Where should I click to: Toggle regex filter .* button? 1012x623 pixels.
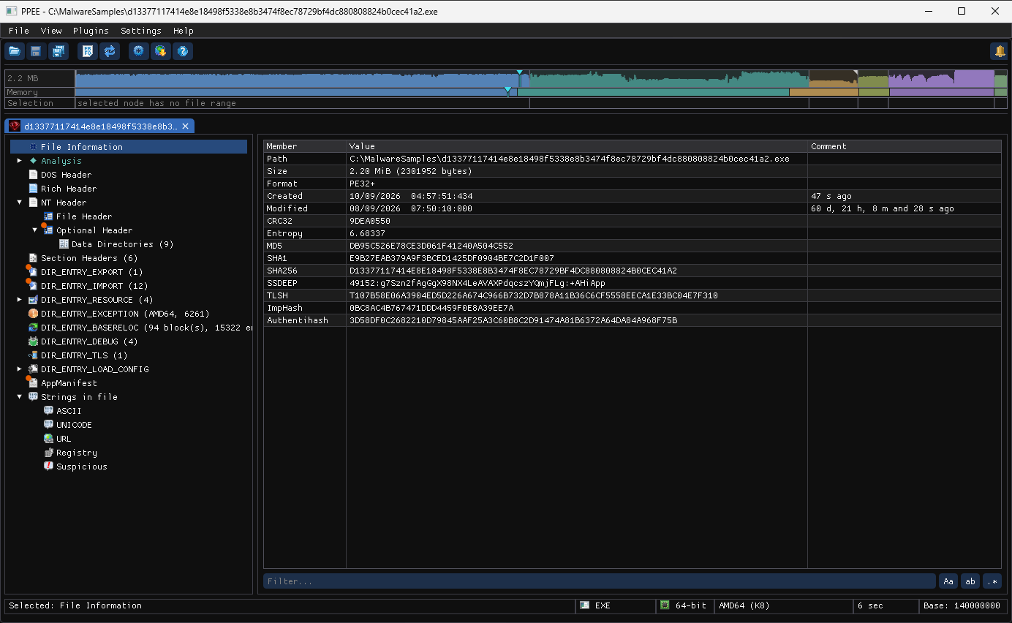992,581
